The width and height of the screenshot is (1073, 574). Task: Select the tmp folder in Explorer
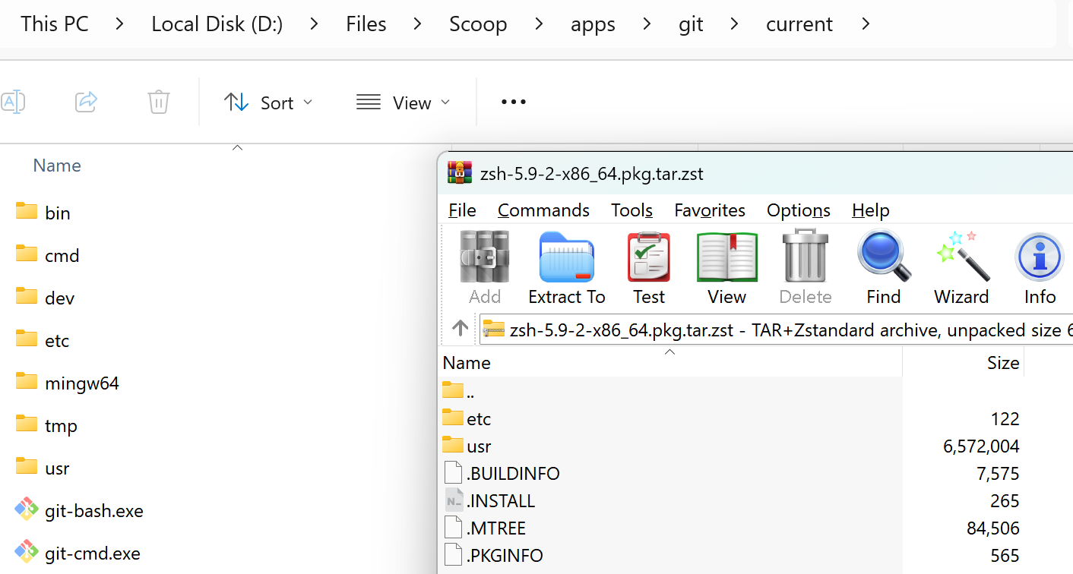click(x=46, y=425)
